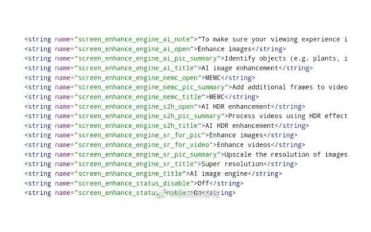This screenshot has height=232, width=371.
Task: Select the "Enhance images" text on the ai_open line
Action: (224, 49)
